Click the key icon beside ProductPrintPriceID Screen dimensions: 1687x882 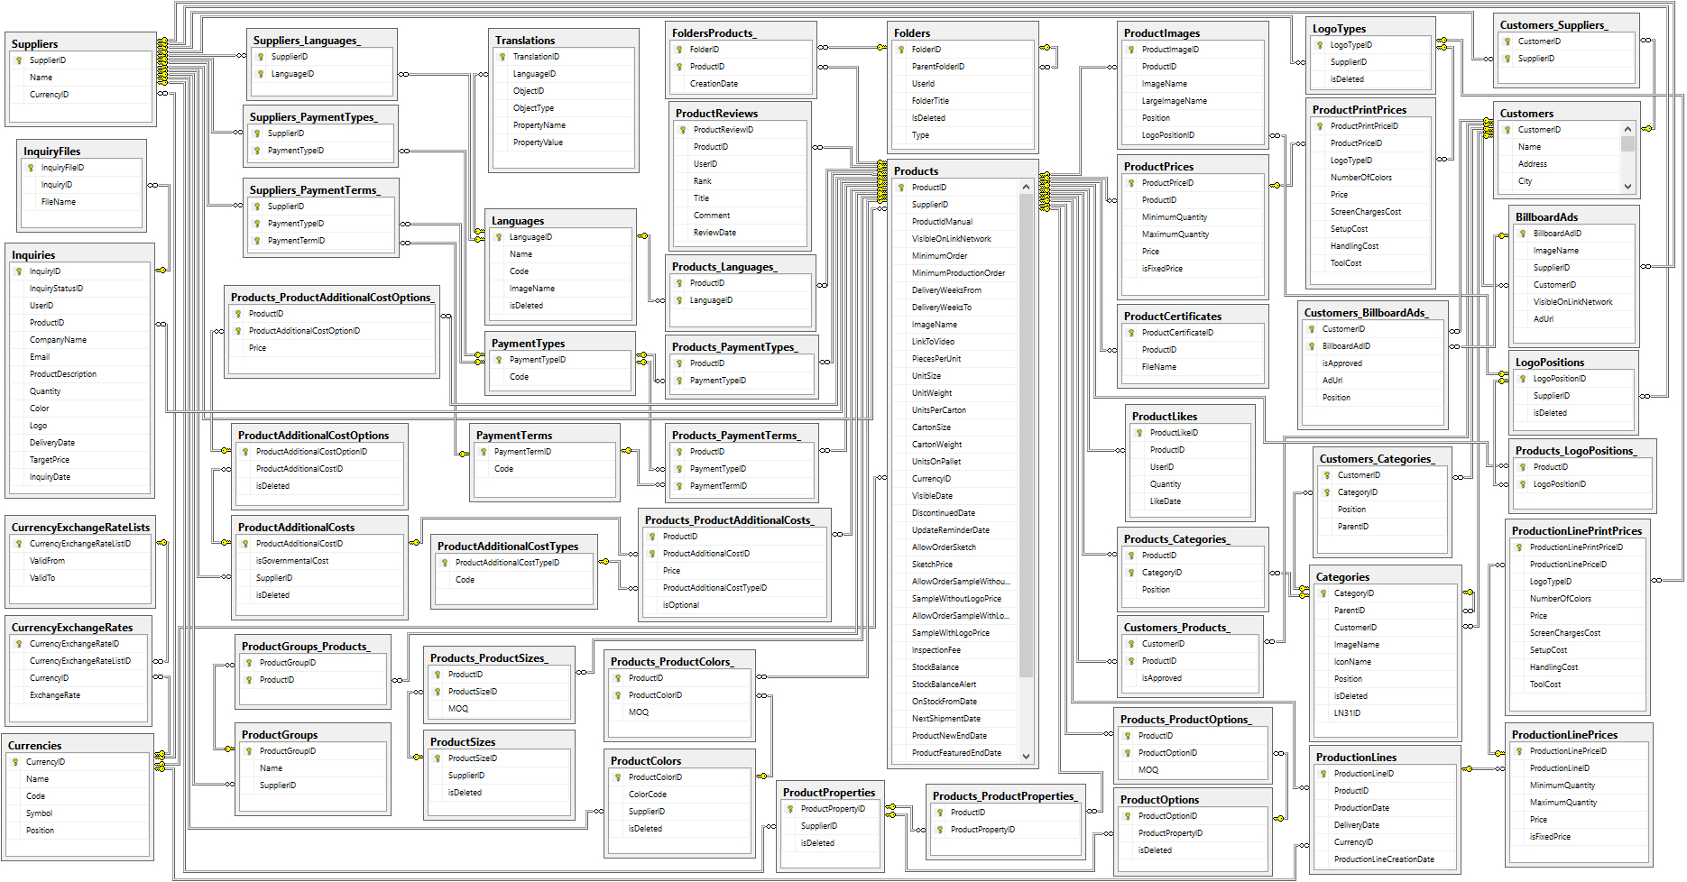click(x=1320, y=126)
